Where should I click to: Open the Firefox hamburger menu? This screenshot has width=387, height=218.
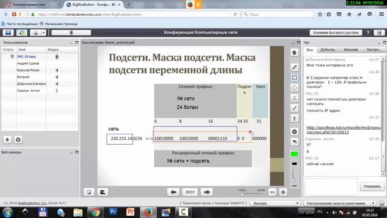click(382, 15)
